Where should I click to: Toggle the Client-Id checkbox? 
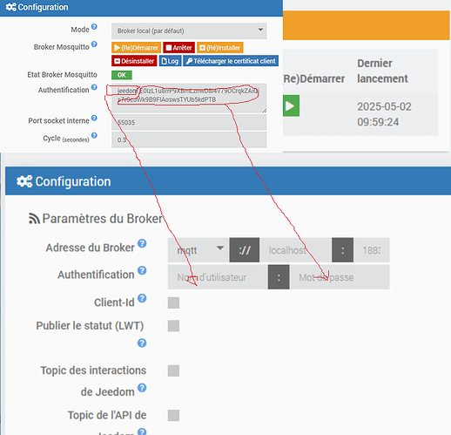pyautogui.click(x=173, y=302)
